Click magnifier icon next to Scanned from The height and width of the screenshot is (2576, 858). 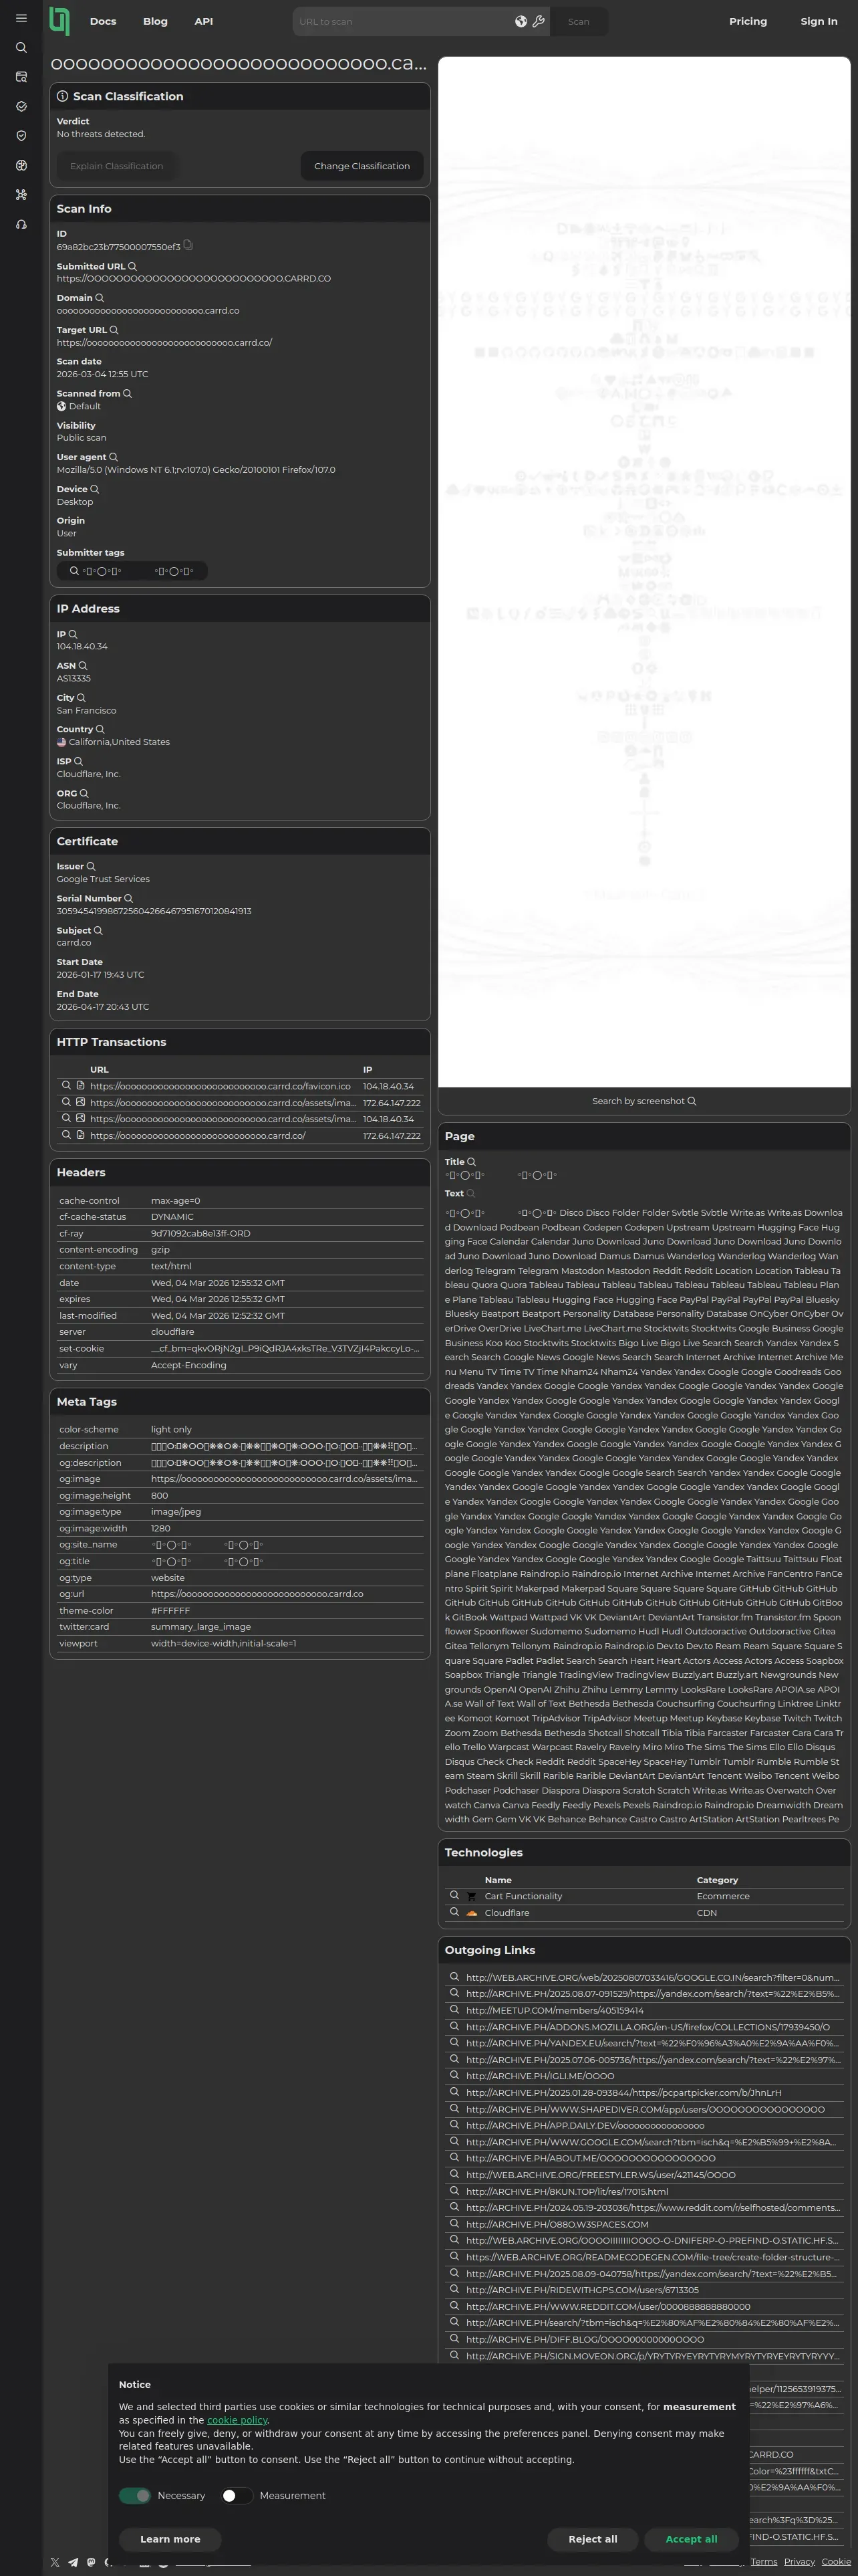[127, 394]
